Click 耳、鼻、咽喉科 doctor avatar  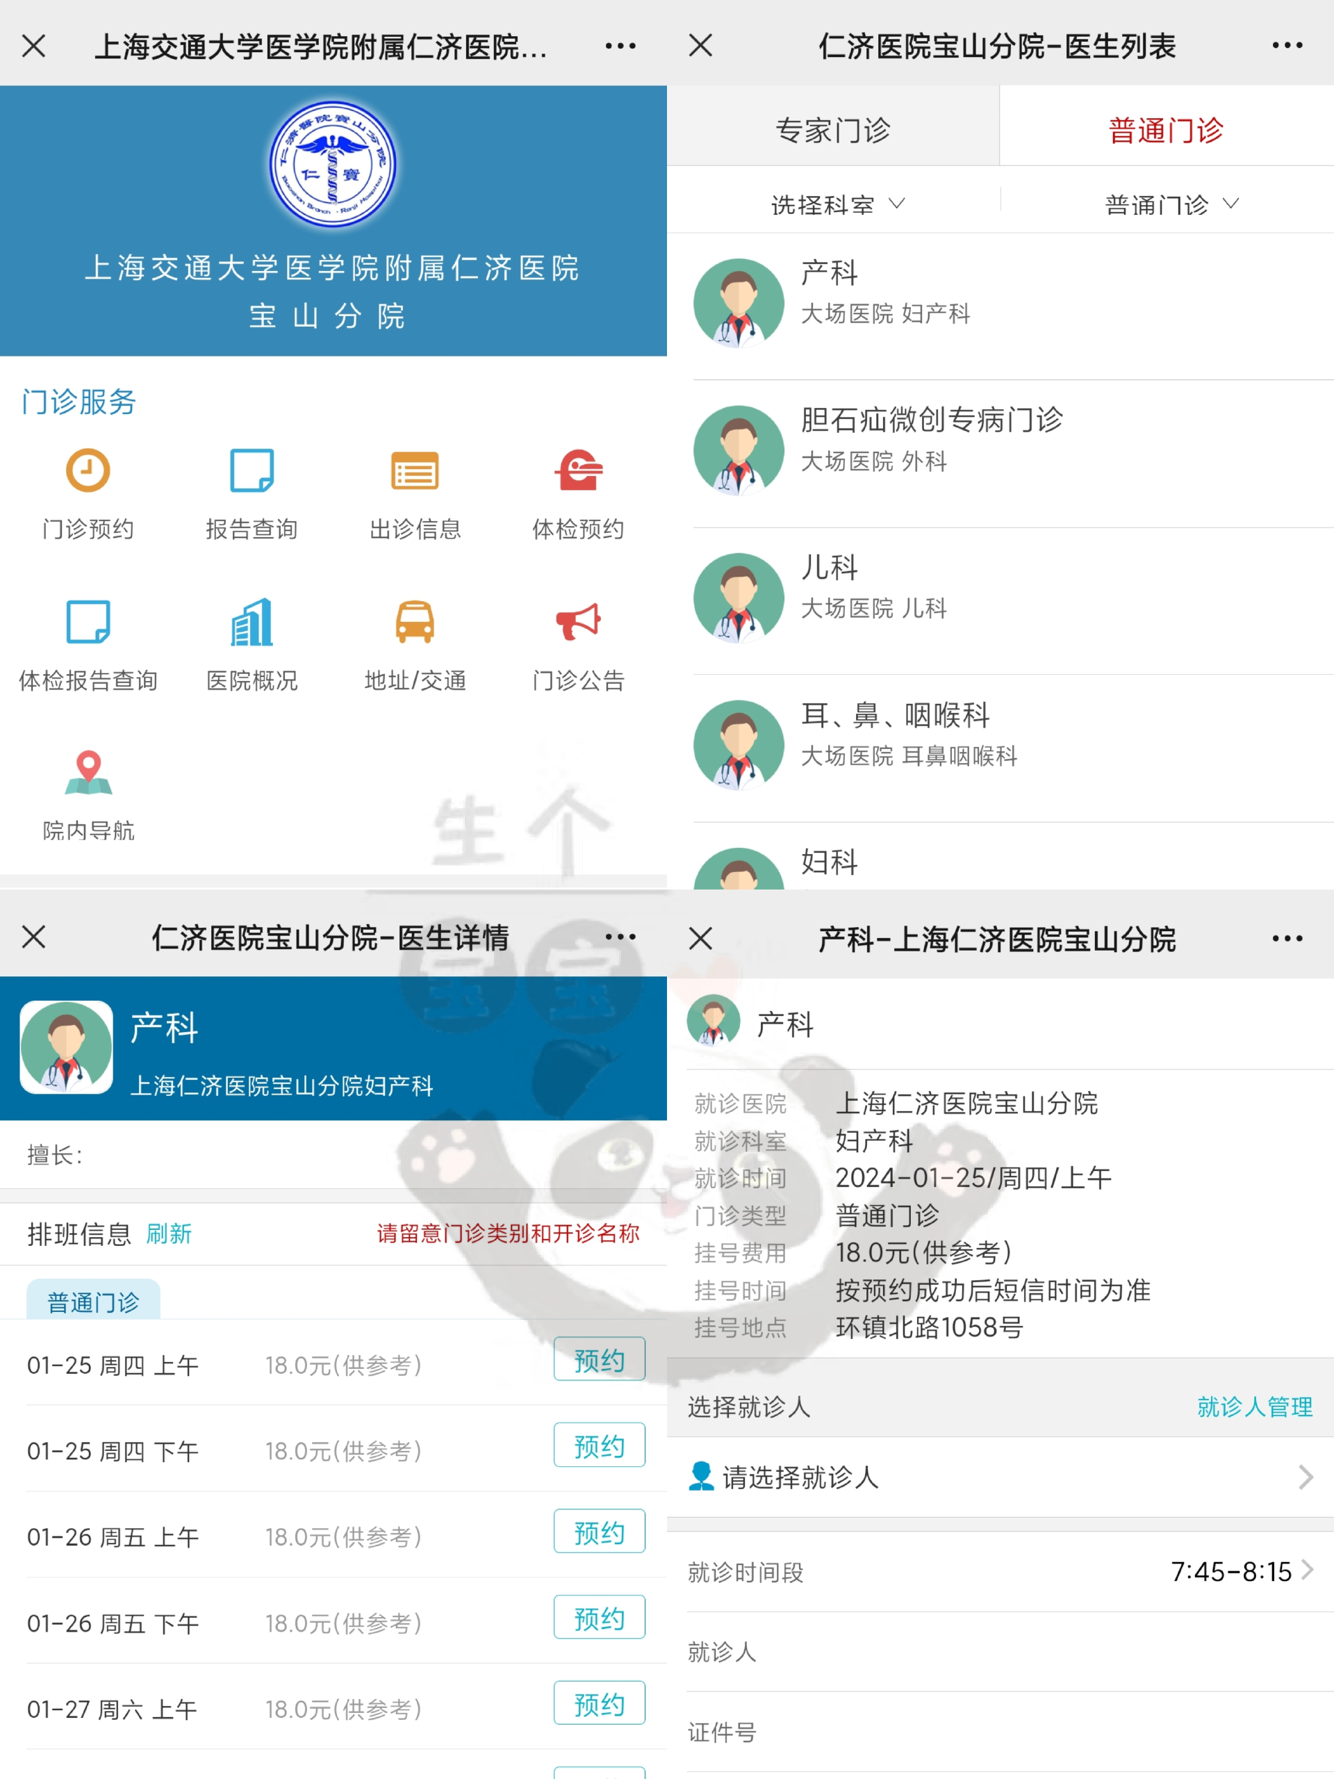(x=738, y=745)
